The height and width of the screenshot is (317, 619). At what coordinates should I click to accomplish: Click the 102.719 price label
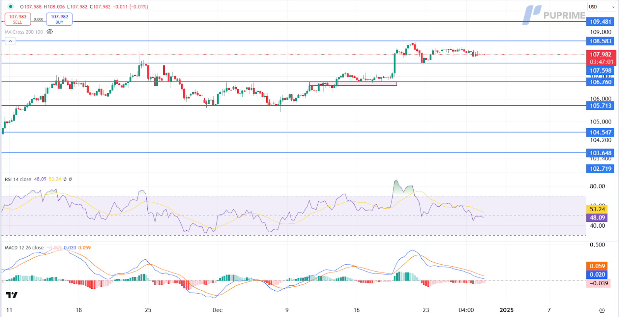(600, 169)
